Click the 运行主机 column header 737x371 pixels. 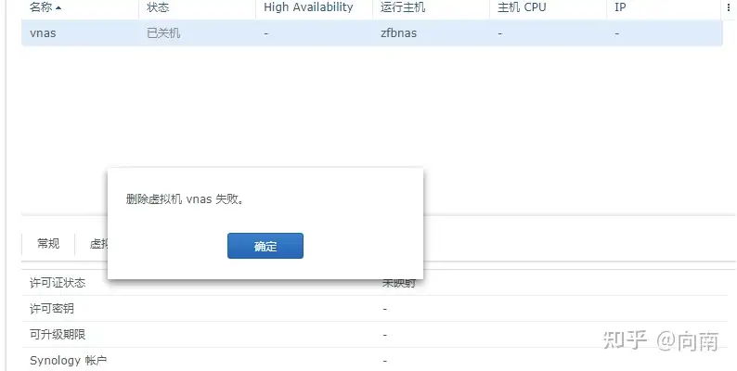click(x=431, y=8)
